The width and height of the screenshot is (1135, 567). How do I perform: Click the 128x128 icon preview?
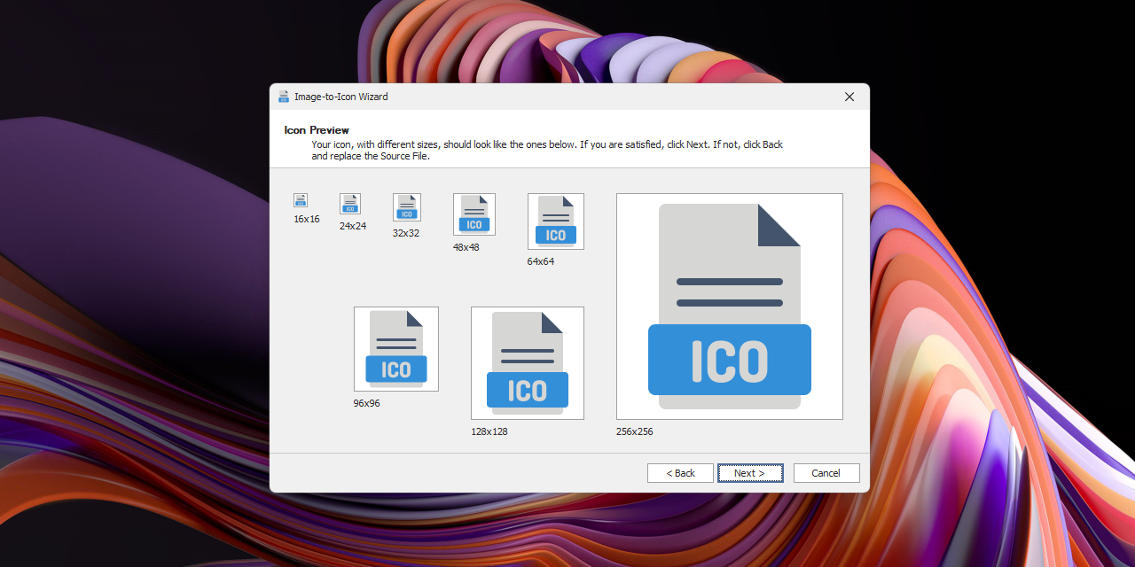pos(528,363)
